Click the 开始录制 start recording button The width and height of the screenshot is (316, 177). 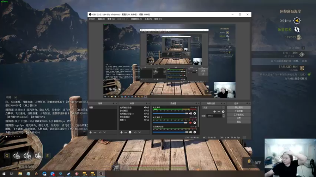point(239,111)
